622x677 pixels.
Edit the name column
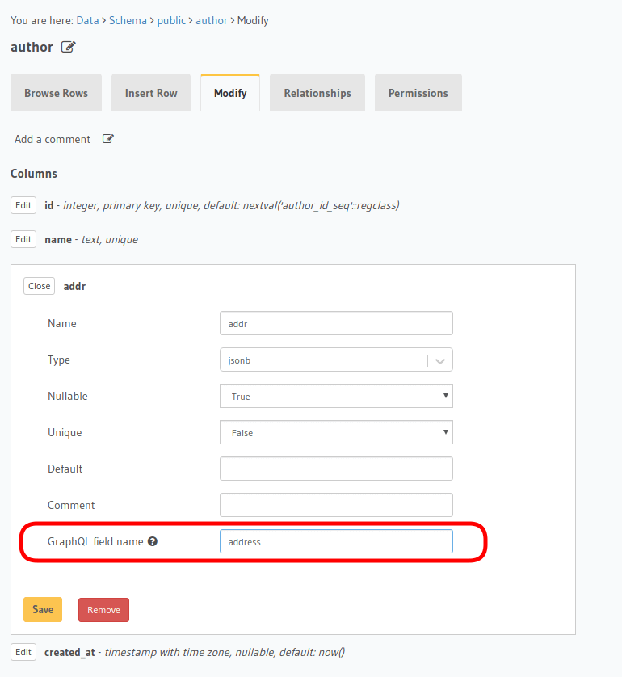click(23, 239)
